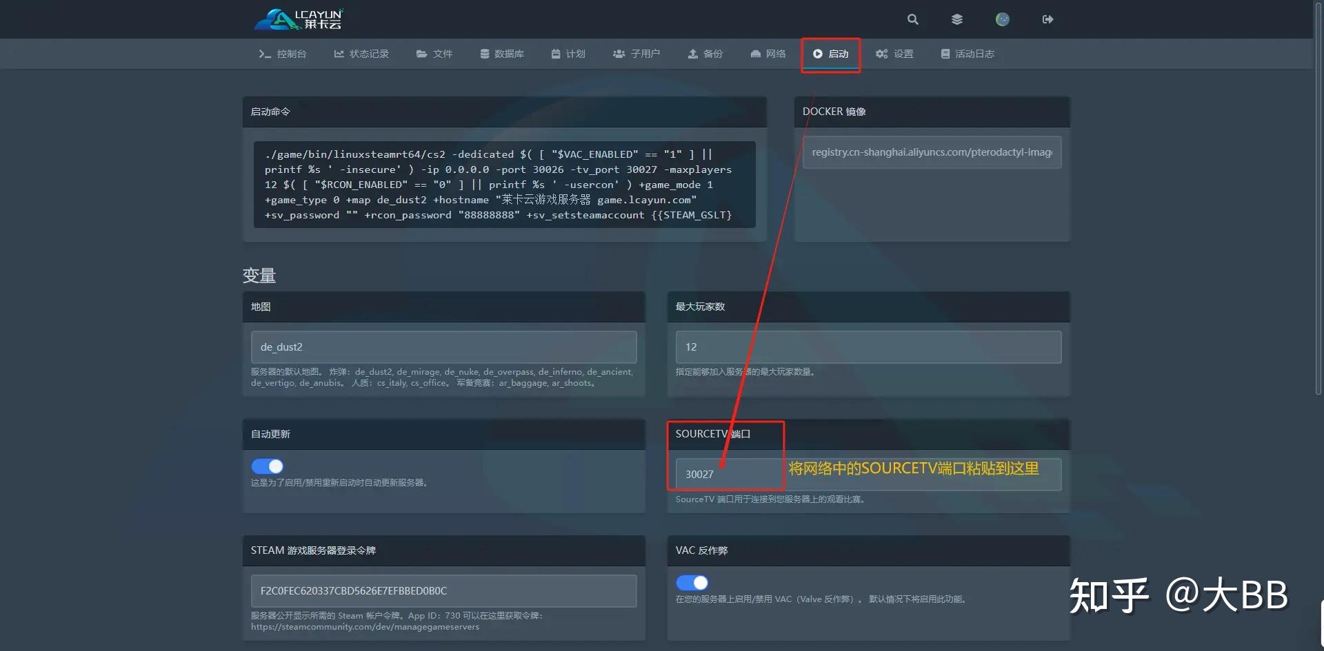
Task: Open the steamcommunity managegameservers link
Action: click(x=365, y=626)
